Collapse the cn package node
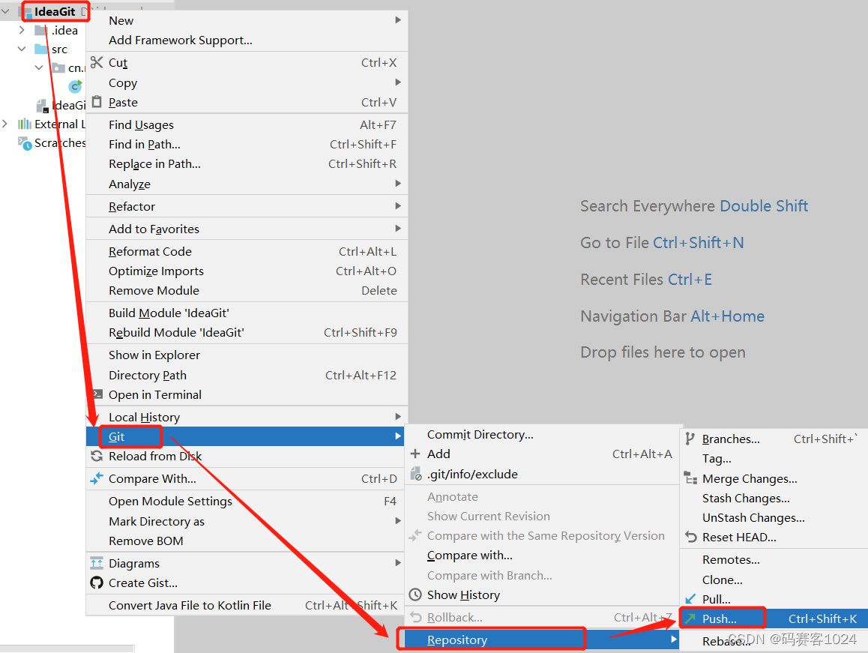The image size is (868, 653). click(x=39, y=67)
